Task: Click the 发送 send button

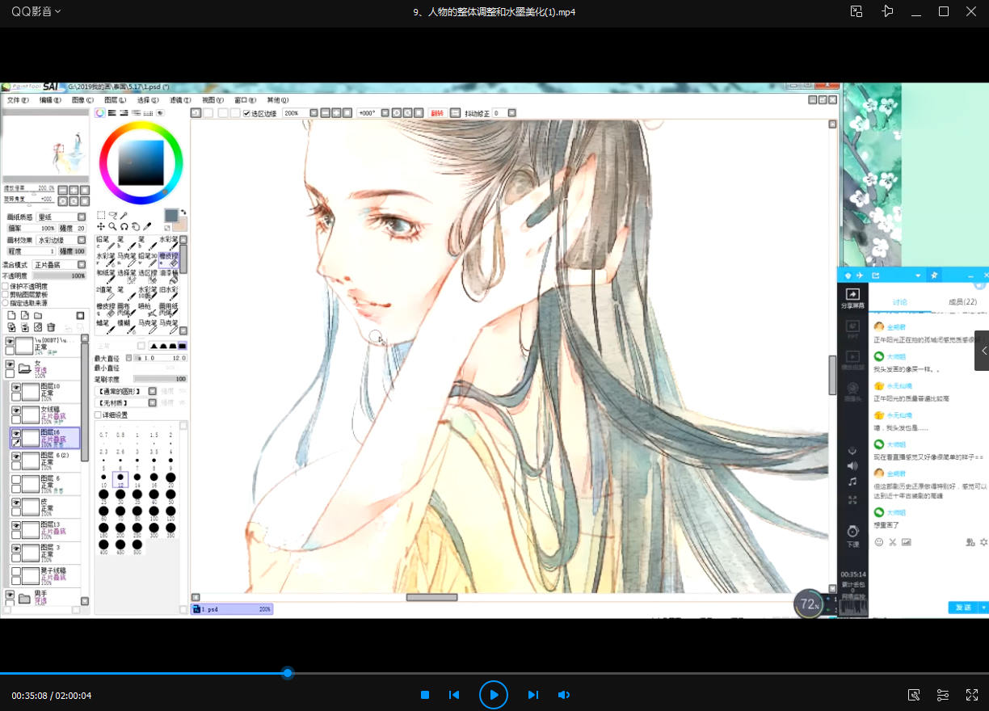Action: point(962,607)
